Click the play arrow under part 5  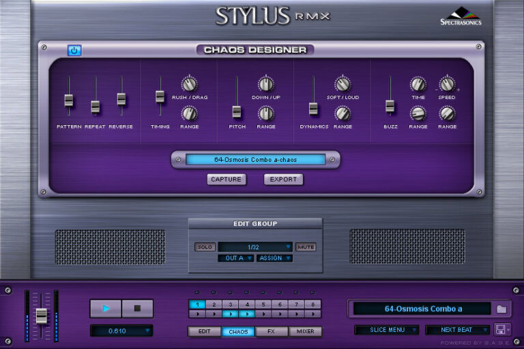coord(263,314)
